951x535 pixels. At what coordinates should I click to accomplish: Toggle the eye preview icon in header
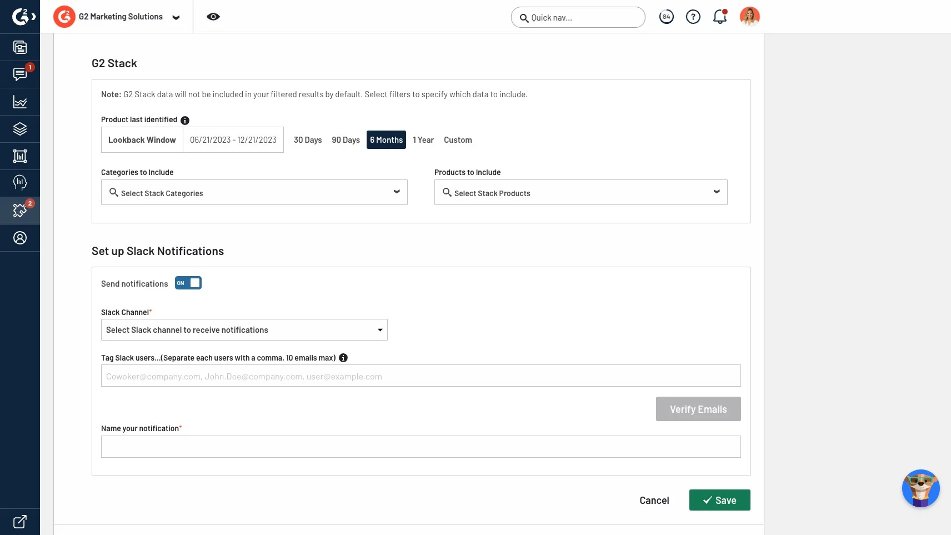click(213, 17)
